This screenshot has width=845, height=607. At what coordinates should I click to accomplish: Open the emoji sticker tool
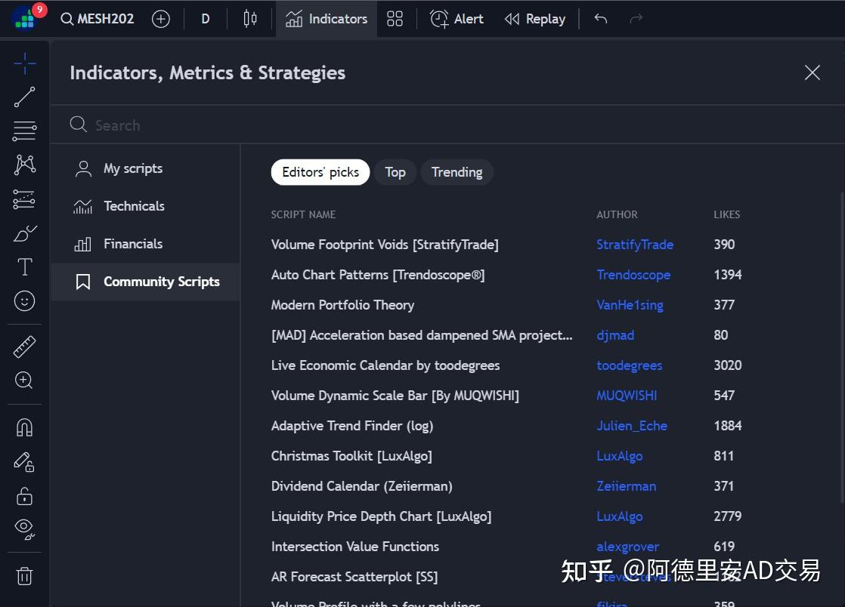pos(24,300)
